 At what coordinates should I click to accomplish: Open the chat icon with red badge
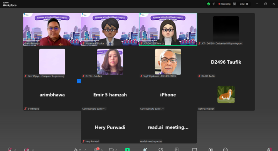click(96, 149)
